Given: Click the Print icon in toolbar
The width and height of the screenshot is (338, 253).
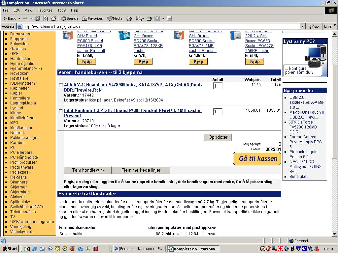Looking at the screenshot, I should 149,18.
